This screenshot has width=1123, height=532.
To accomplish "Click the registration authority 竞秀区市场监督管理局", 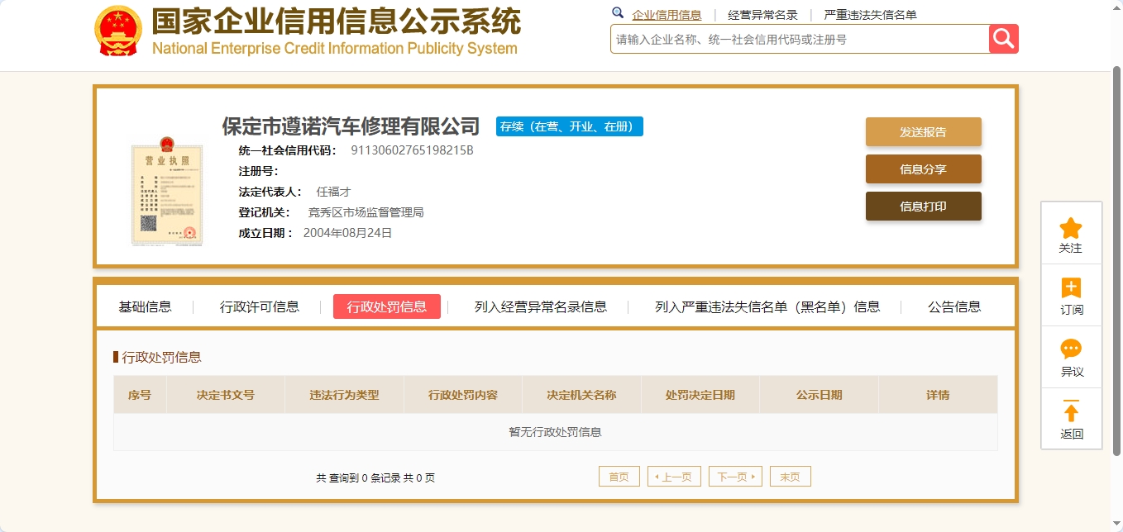I will pos(366,212).
